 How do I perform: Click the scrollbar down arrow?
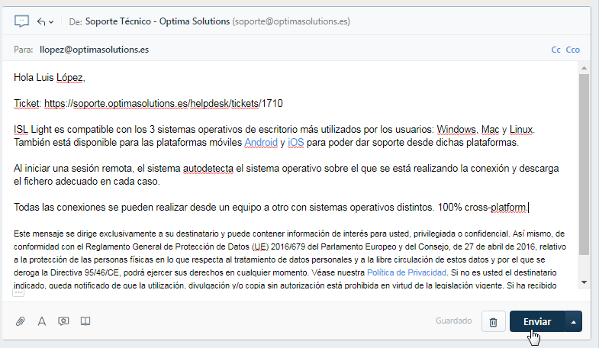pos(585,282)
